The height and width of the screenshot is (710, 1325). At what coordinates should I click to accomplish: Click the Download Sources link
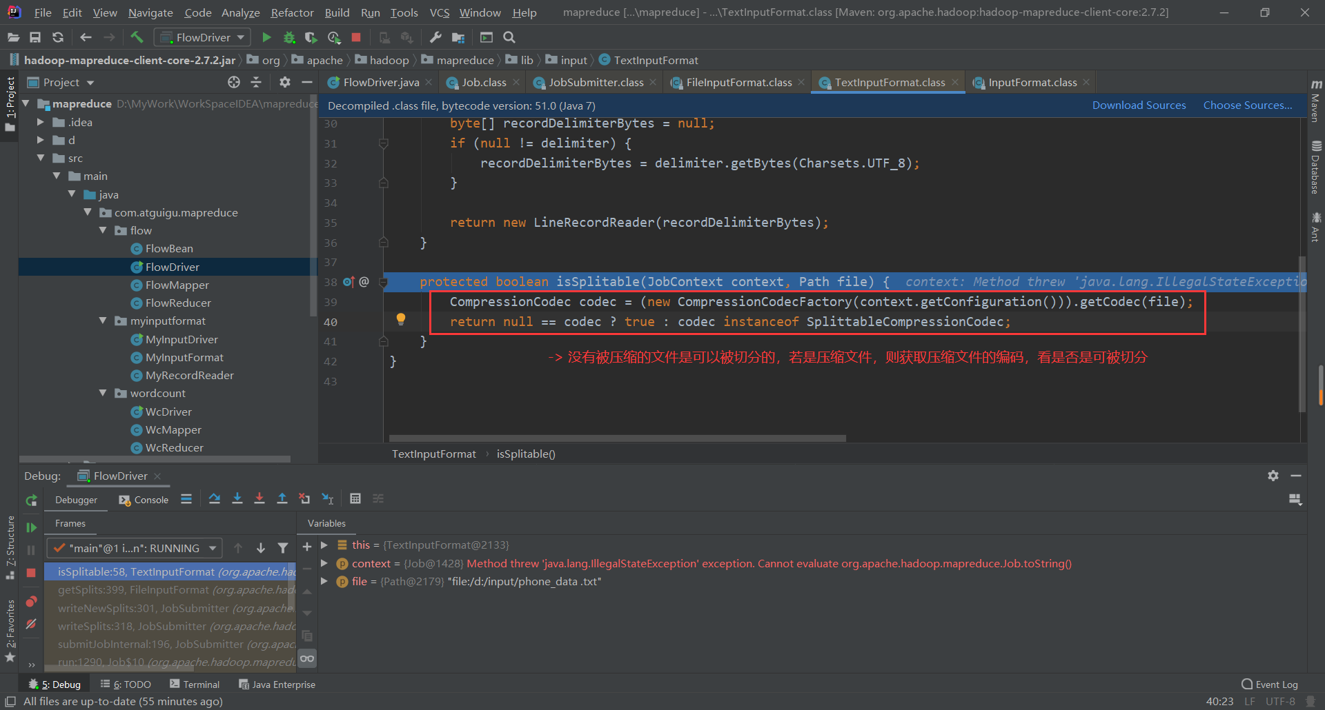pyautogui.click(x=1139, y=105)
